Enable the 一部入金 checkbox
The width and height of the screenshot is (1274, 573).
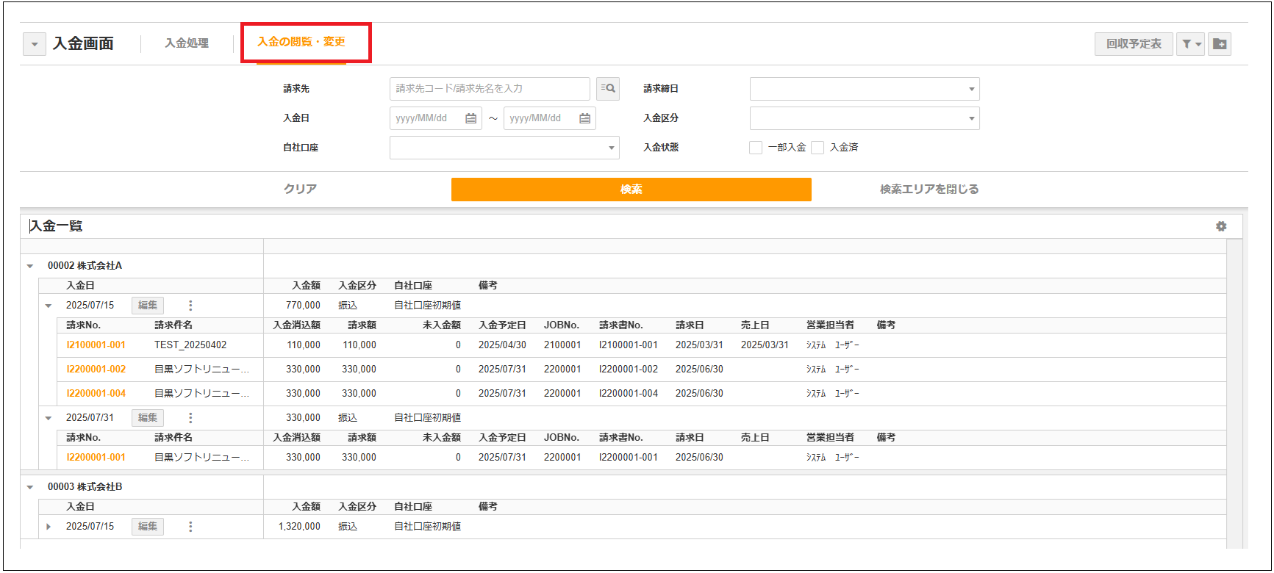click(x=756, y=148)
